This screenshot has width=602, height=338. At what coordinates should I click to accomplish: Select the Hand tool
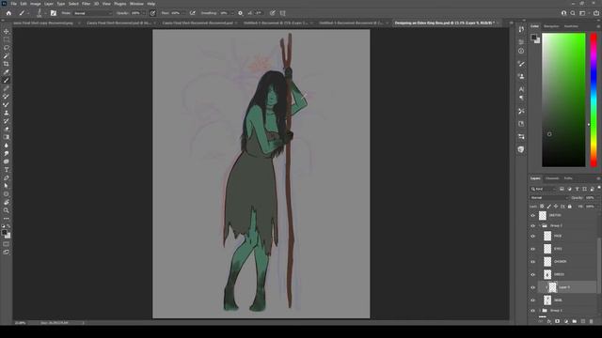click(x=7, y=203)
